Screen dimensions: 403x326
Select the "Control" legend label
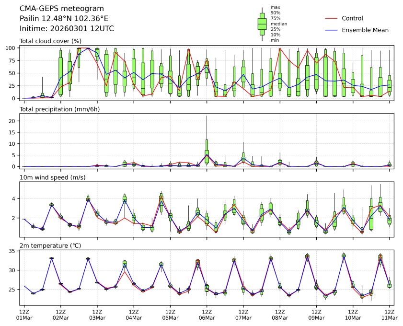(x=352, y=19)
